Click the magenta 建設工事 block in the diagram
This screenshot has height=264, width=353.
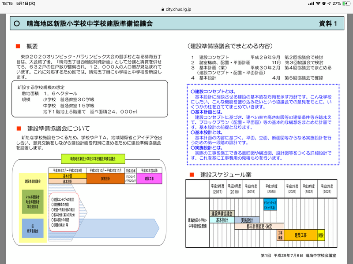[149, 179]
